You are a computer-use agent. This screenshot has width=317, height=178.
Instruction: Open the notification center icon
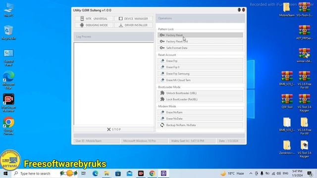[310, 174]
